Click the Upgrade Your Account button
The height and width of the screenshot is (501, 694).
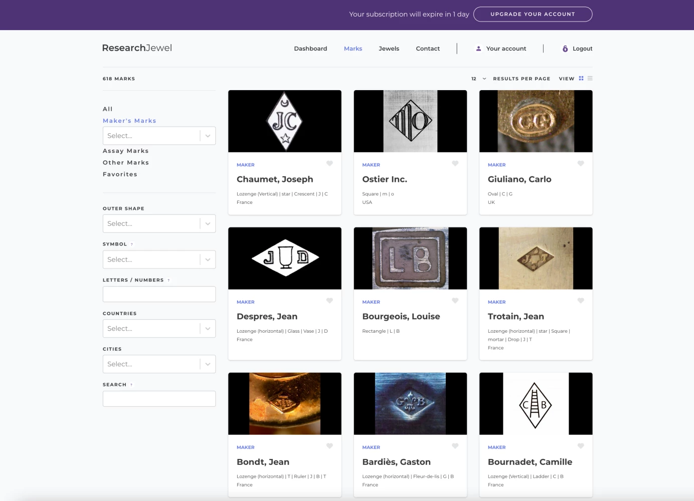[x=533, y=14]
